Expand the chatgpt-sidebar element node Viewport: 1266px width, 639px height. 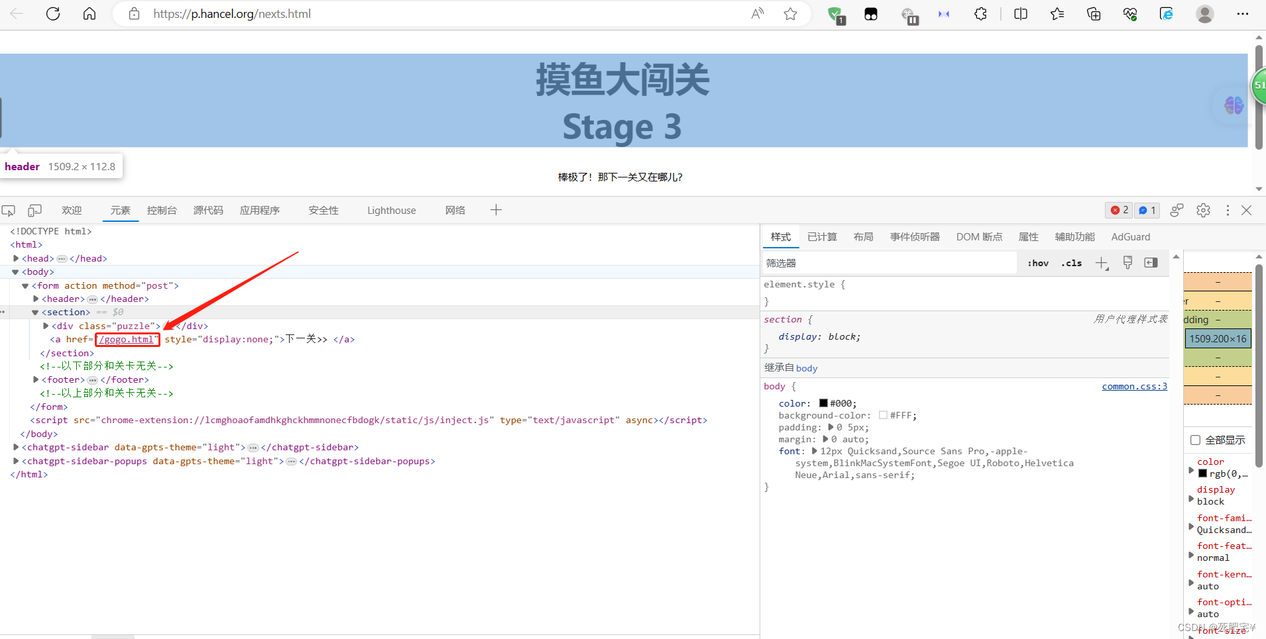16,447
